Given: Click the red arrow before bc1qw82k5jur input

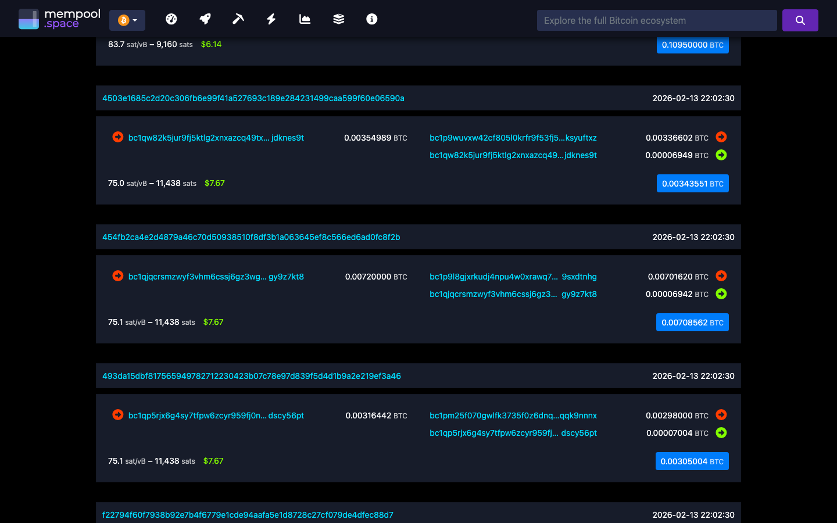Looking at the screenshot, I should 117,137.
